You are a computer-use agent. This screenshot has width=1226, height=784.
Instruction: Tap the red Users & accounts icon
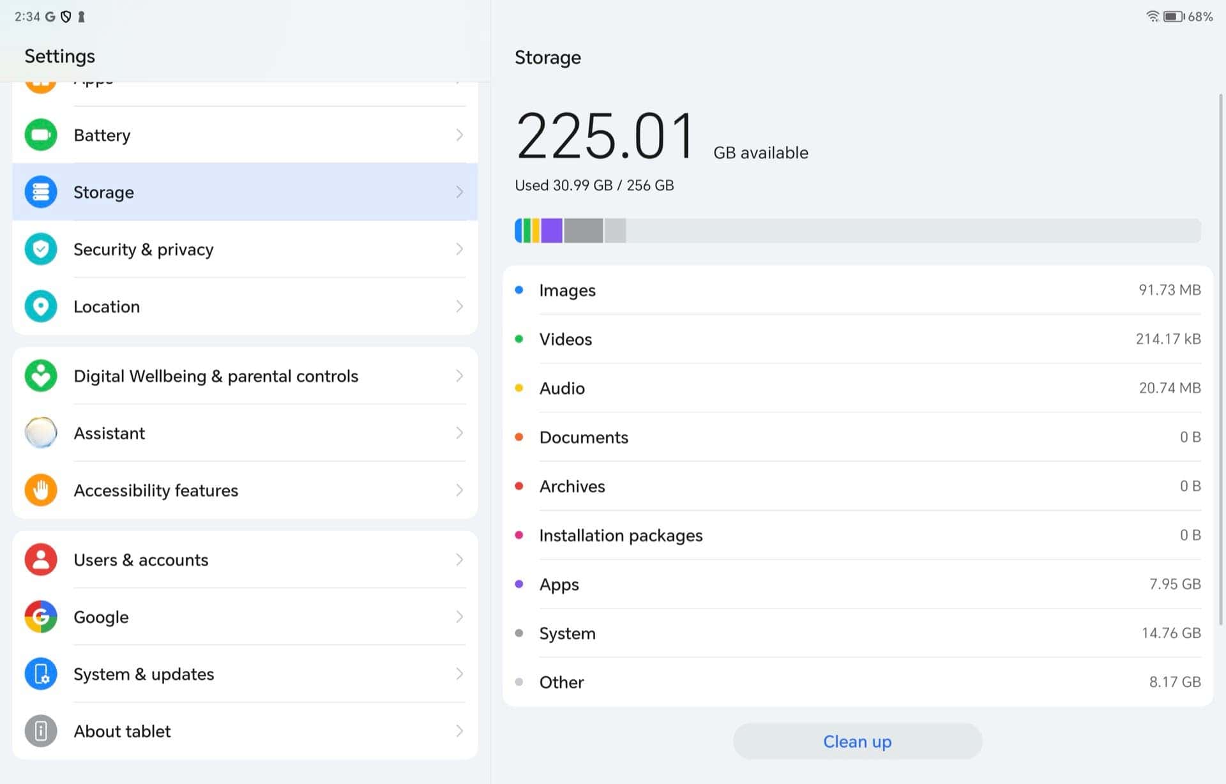(x=41, y=560)
